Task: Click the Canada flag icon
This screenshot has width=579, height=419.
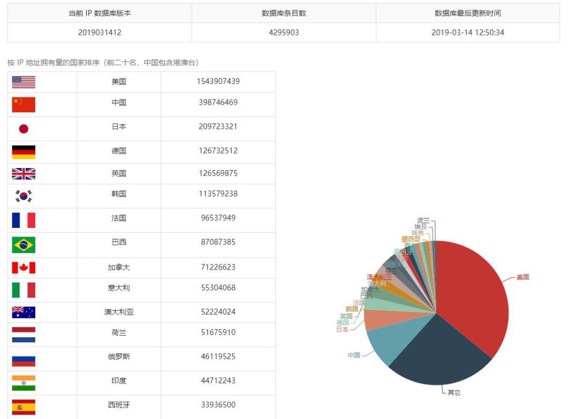Action: coord(24,268)
